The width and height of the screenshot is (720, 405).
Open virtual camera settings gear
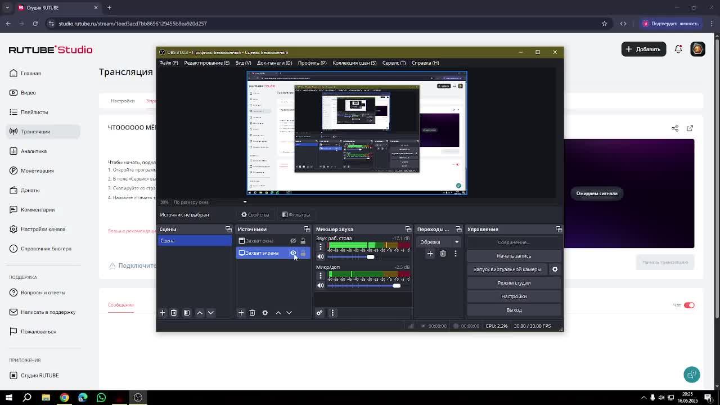click(x=555, y=269)
